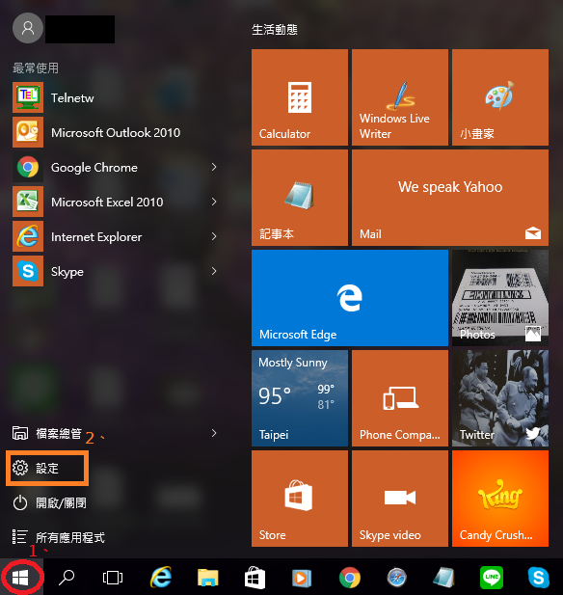Launch the Windows Live Writer tile
The height and width of the screenshot is (595, 563).
coord(399,97)
